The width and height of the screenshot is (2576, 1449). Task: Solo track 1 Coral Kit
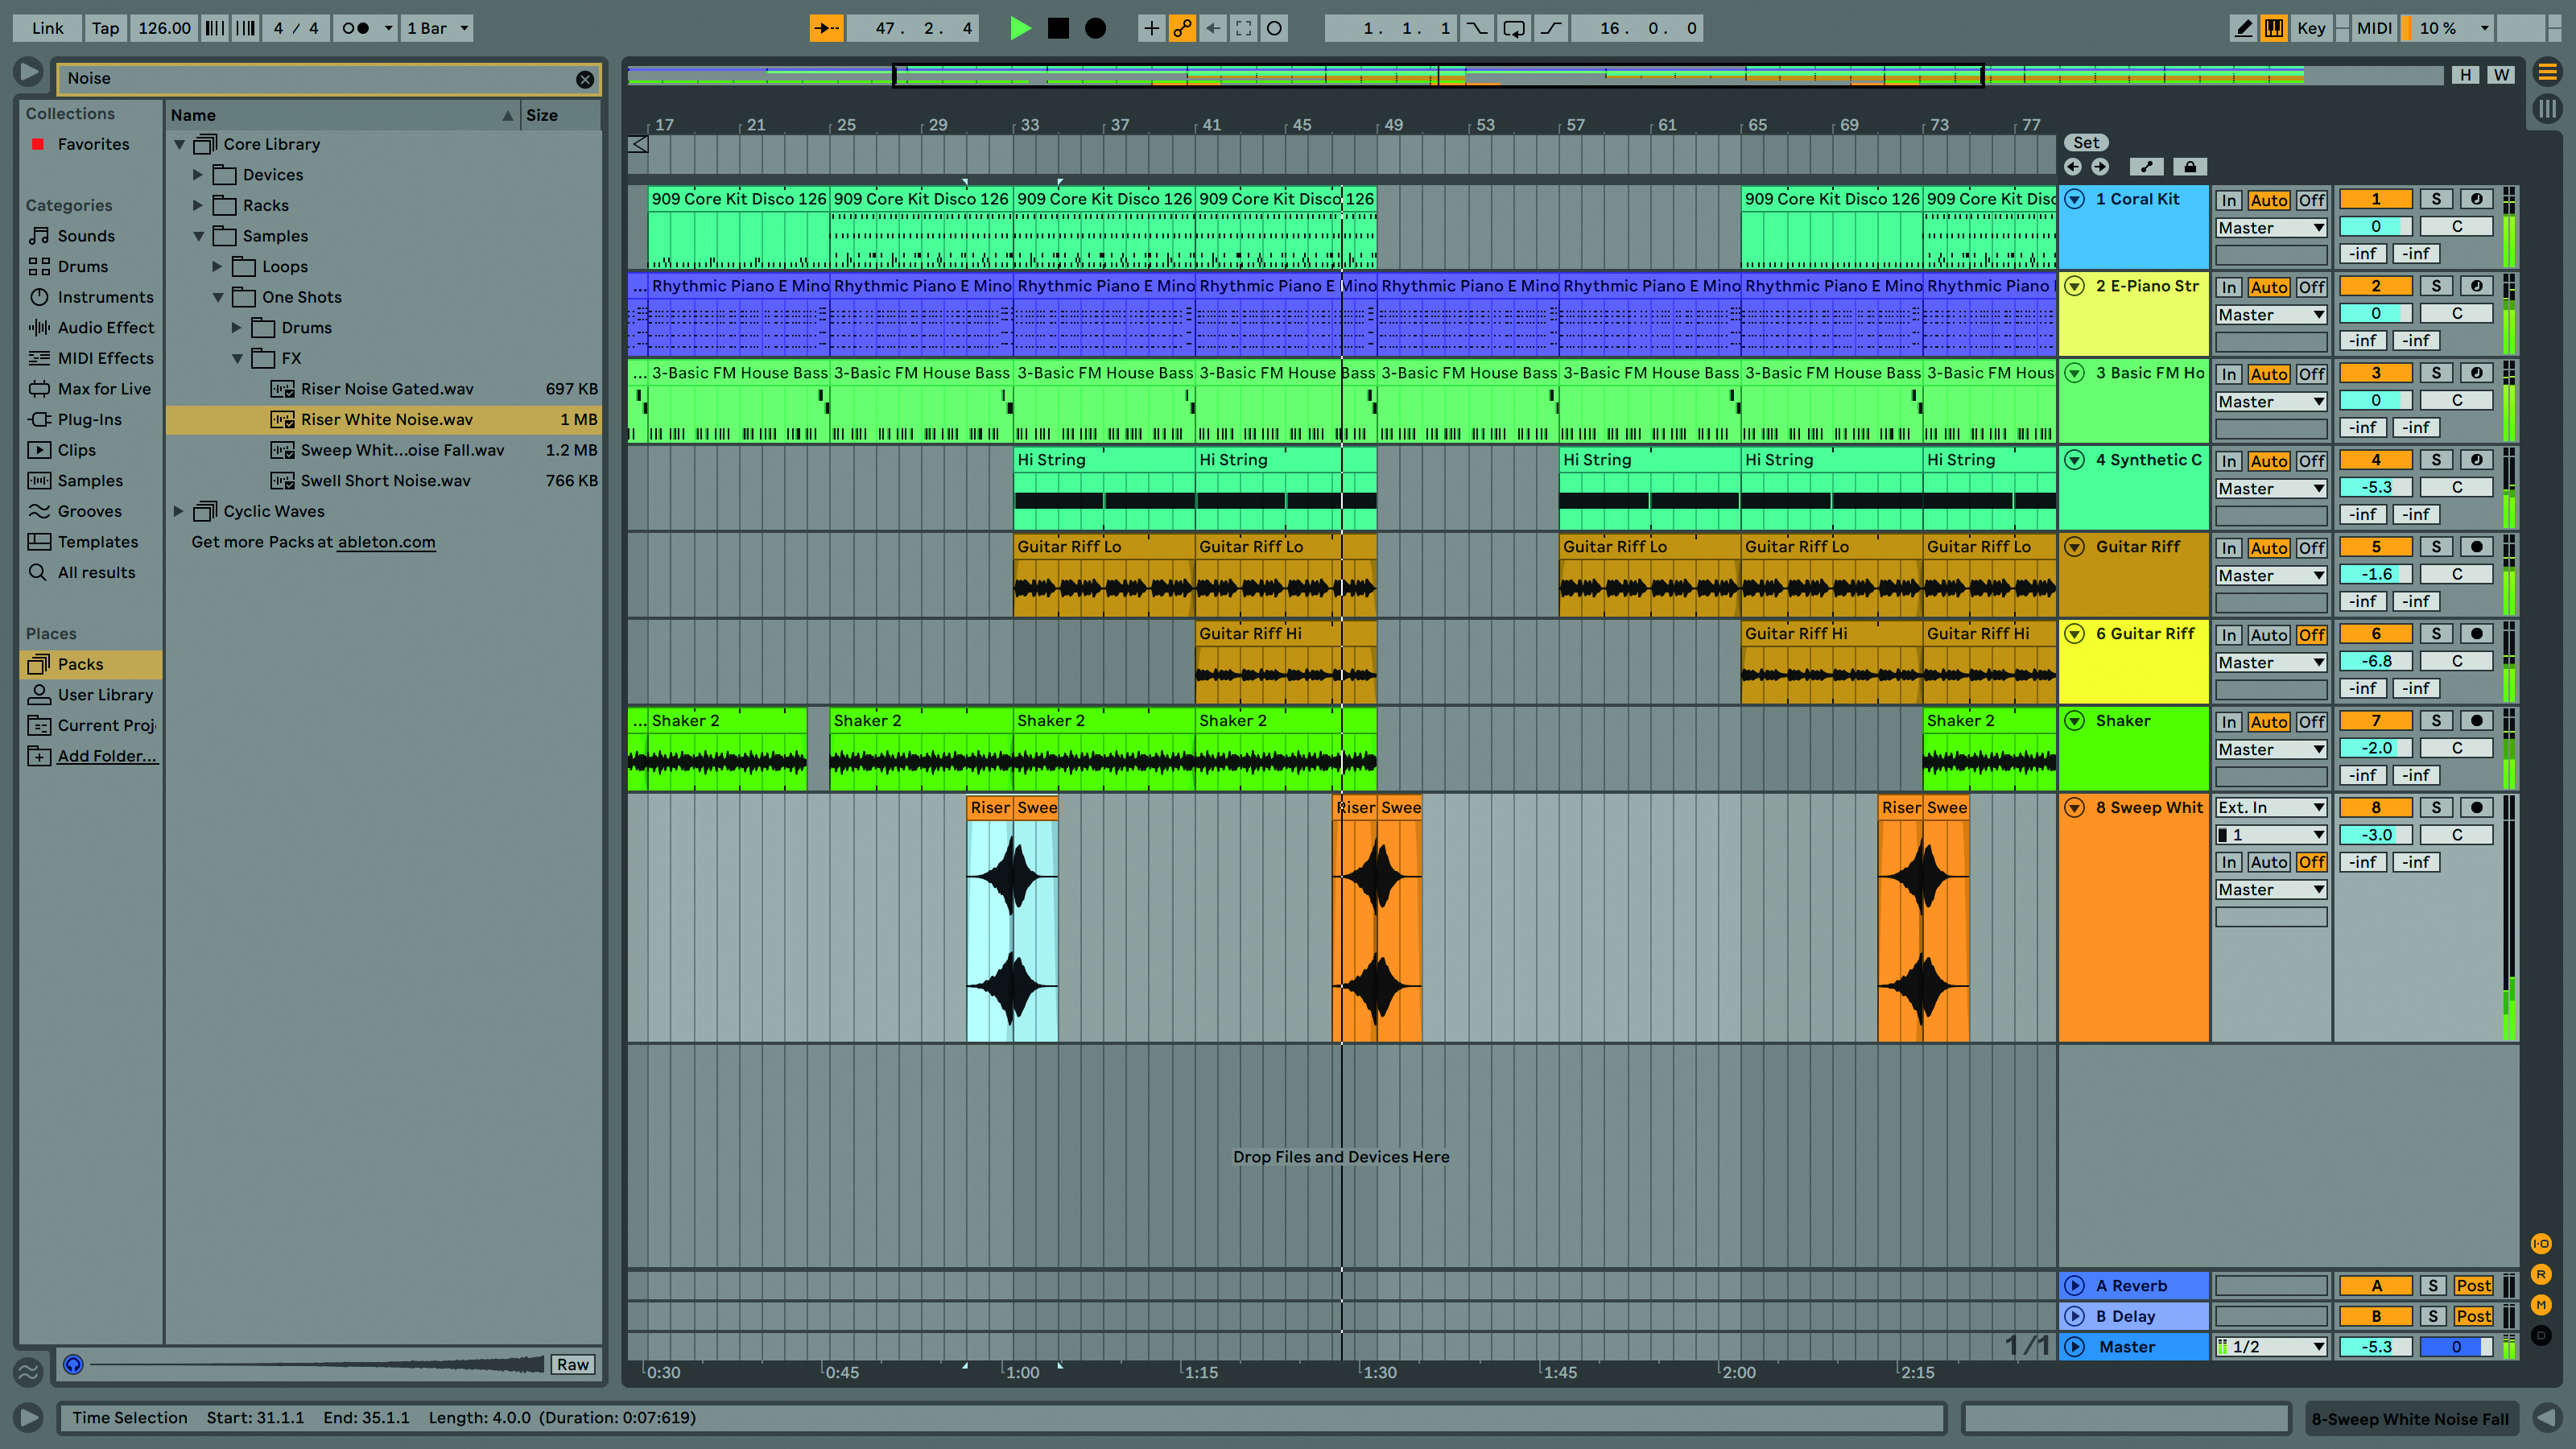(2436, 199)
